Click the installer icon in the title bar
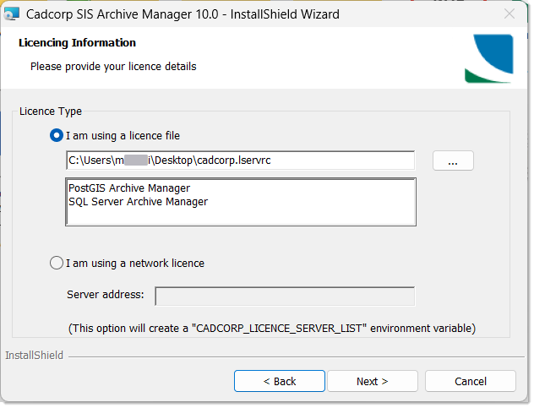The width and height of the screenshot is (534, 408). [x=13, y=14]
